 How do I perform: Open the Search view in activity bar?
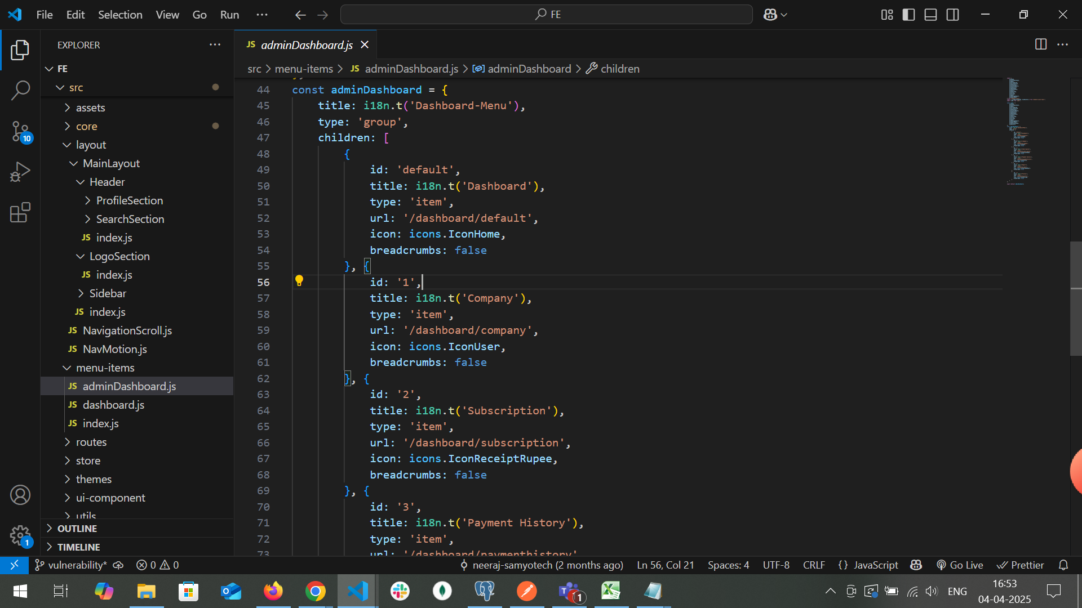click(x=20, y=90)
